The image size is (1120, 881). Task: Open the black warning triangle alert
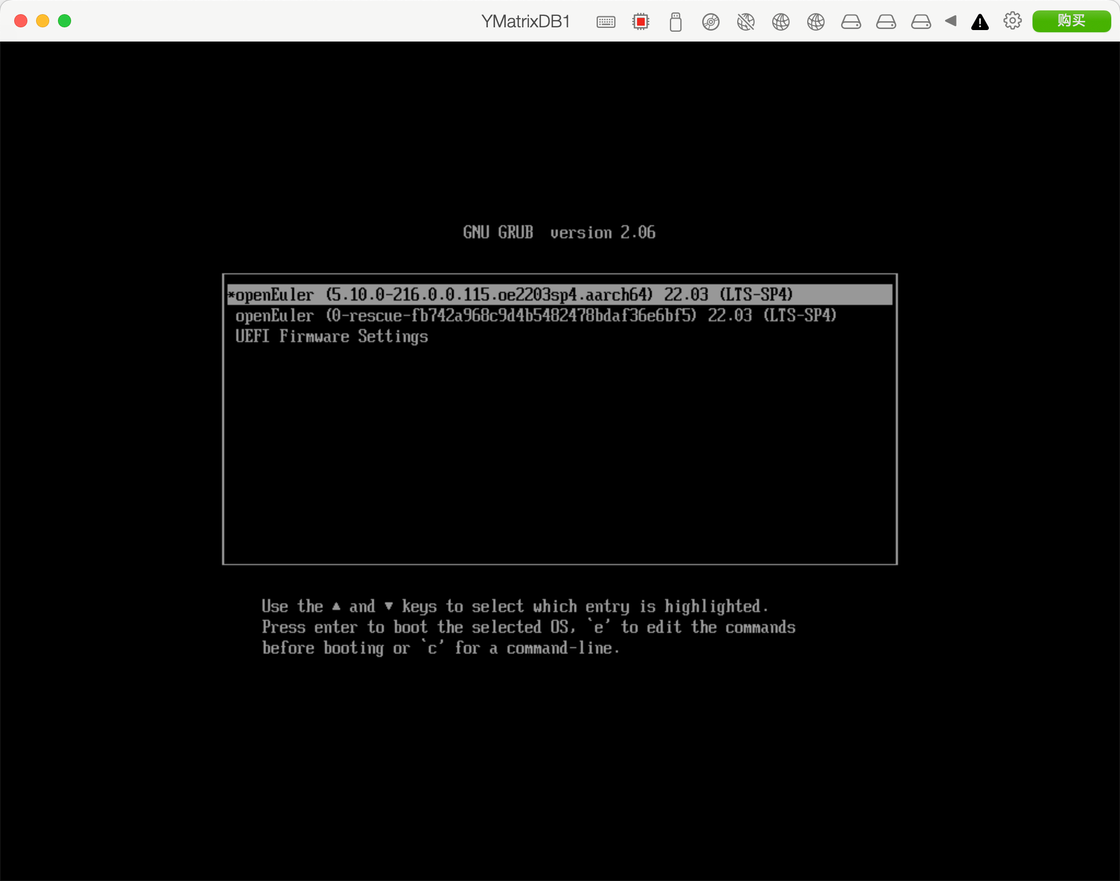(979, 22)
